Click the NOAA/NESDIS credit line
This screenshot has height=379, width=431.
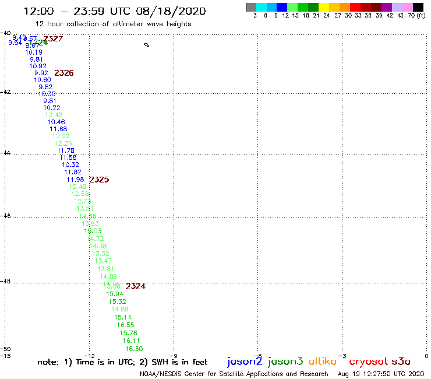(234, 374)
